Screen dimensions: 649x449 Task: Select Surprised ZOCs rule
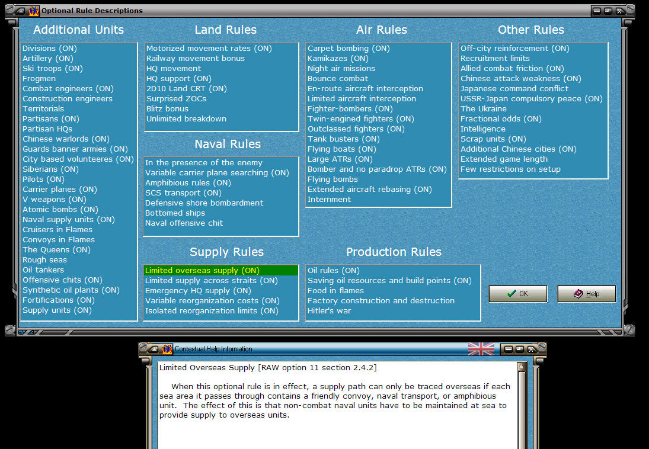(x=176, y=98)
